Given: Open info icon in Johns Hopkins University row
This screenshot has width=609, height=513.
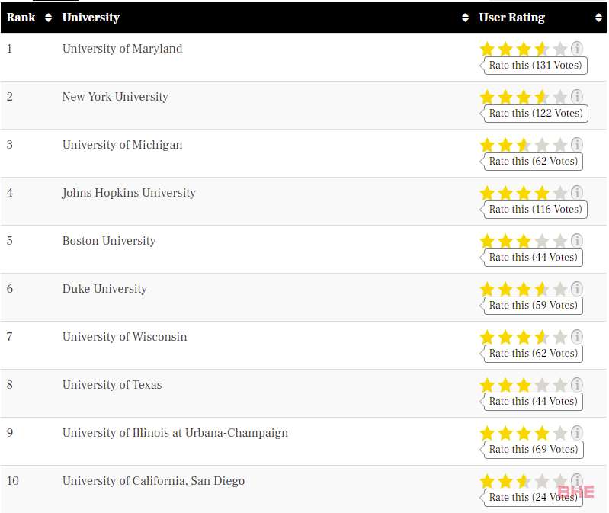Looking at the screenshot, I should [x=577, y=193].
